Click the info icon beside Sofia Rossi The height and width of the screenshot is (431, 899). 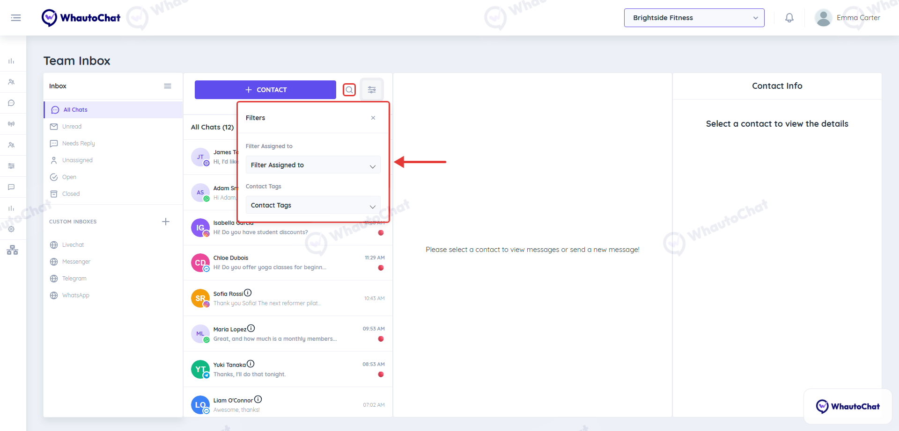coord(248,293)
